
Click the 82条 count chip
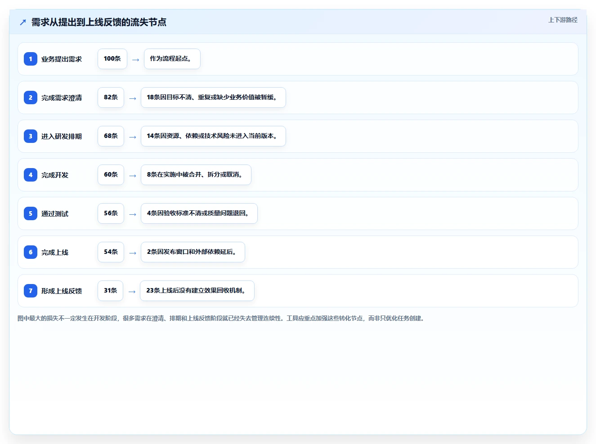pyautogui.click(x=111, y=98)
